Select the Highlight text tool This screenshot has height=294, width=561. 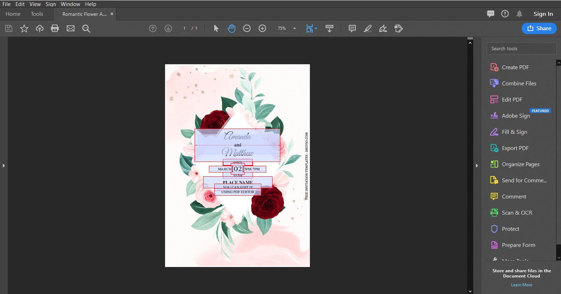pos(368,28)
